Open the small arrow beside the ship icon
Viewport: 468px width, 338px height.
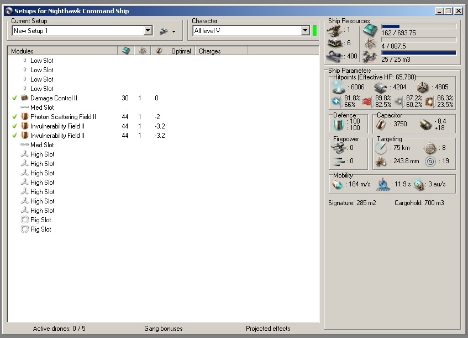[x=173, y=31]
